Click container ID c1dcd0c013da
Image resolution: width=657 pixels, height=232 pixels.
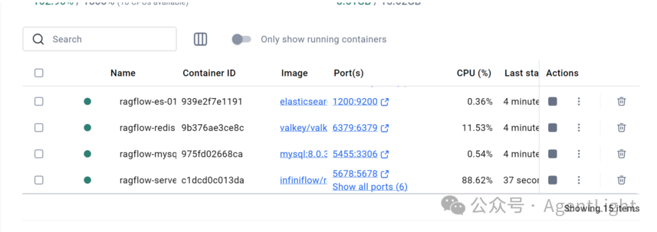point(213,180)
